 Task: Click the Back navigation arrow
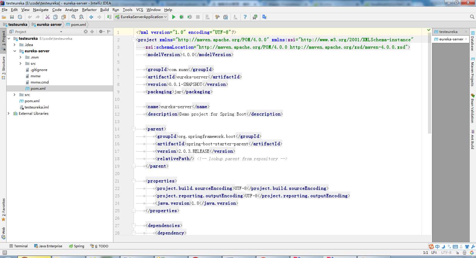(91, 17)
